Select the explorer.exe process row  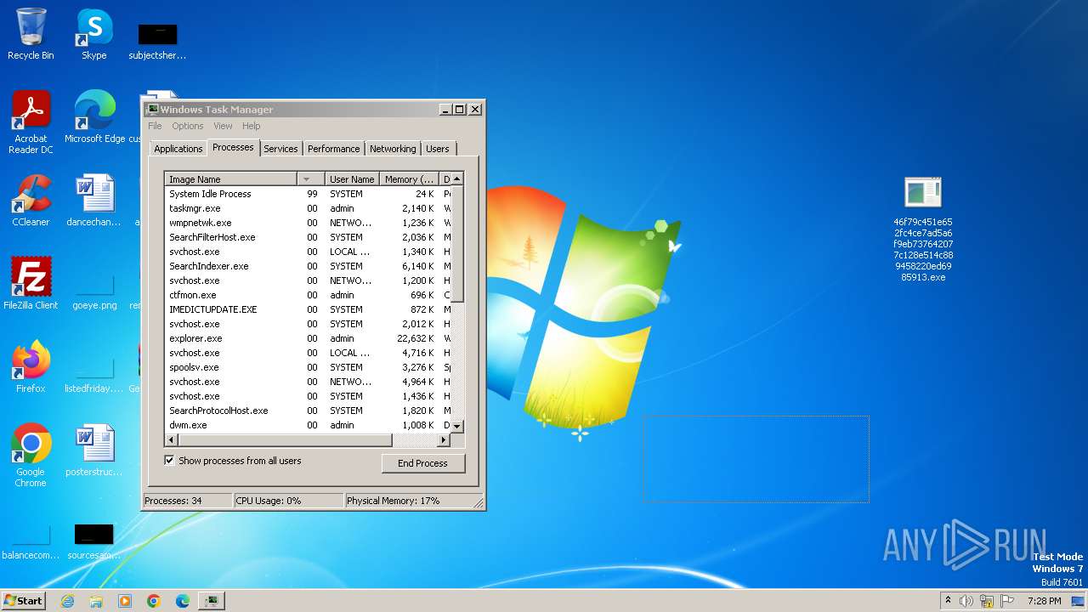click(307, 338)
